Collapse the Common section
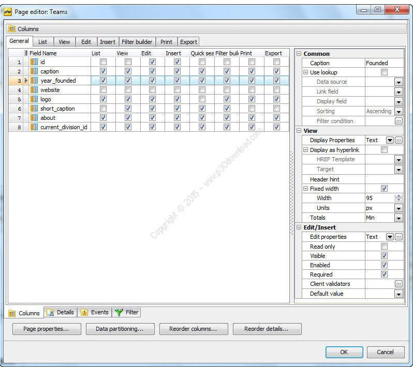Viewport: 413px width, 367px height. [x=299, y=53]
